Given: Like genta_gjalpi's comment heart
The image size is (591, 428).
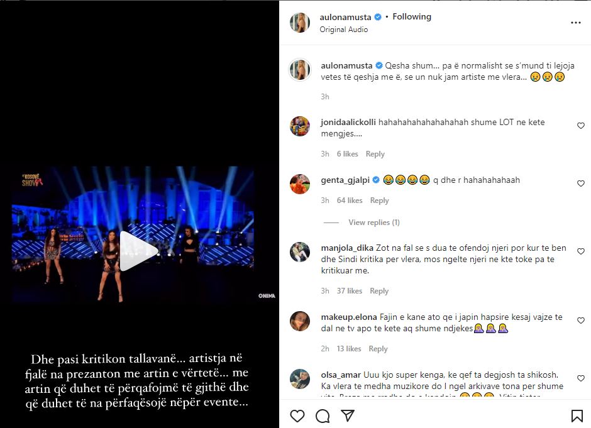Looking at the screenshot, I should (x=580, y=184).
